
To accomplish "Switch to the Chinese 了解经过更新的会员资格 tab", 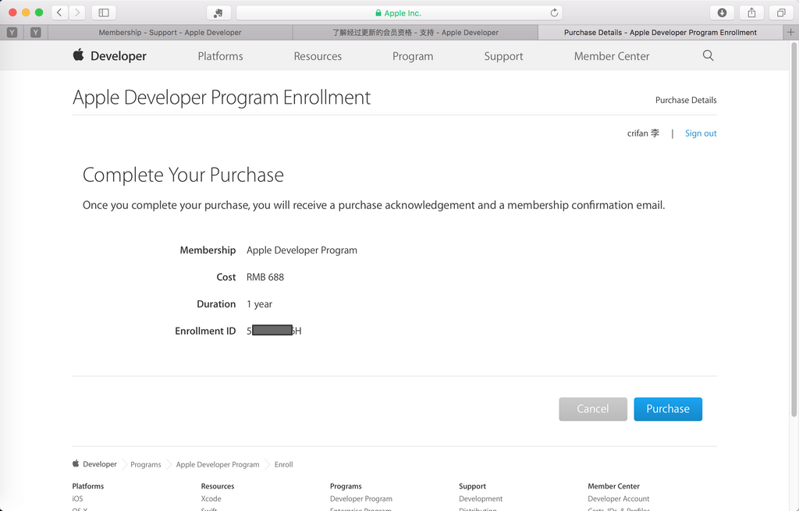I will (415, 32).
